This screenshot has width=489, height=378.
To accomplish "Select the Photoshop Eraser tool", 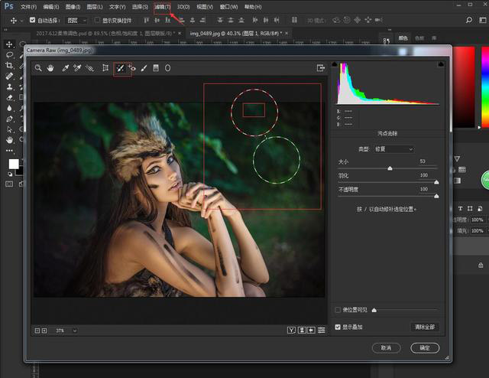I will pos(9,97).
